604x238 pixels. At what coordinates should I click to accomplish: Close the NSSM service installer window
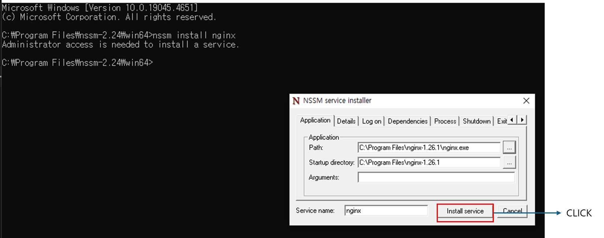point(526,101)
